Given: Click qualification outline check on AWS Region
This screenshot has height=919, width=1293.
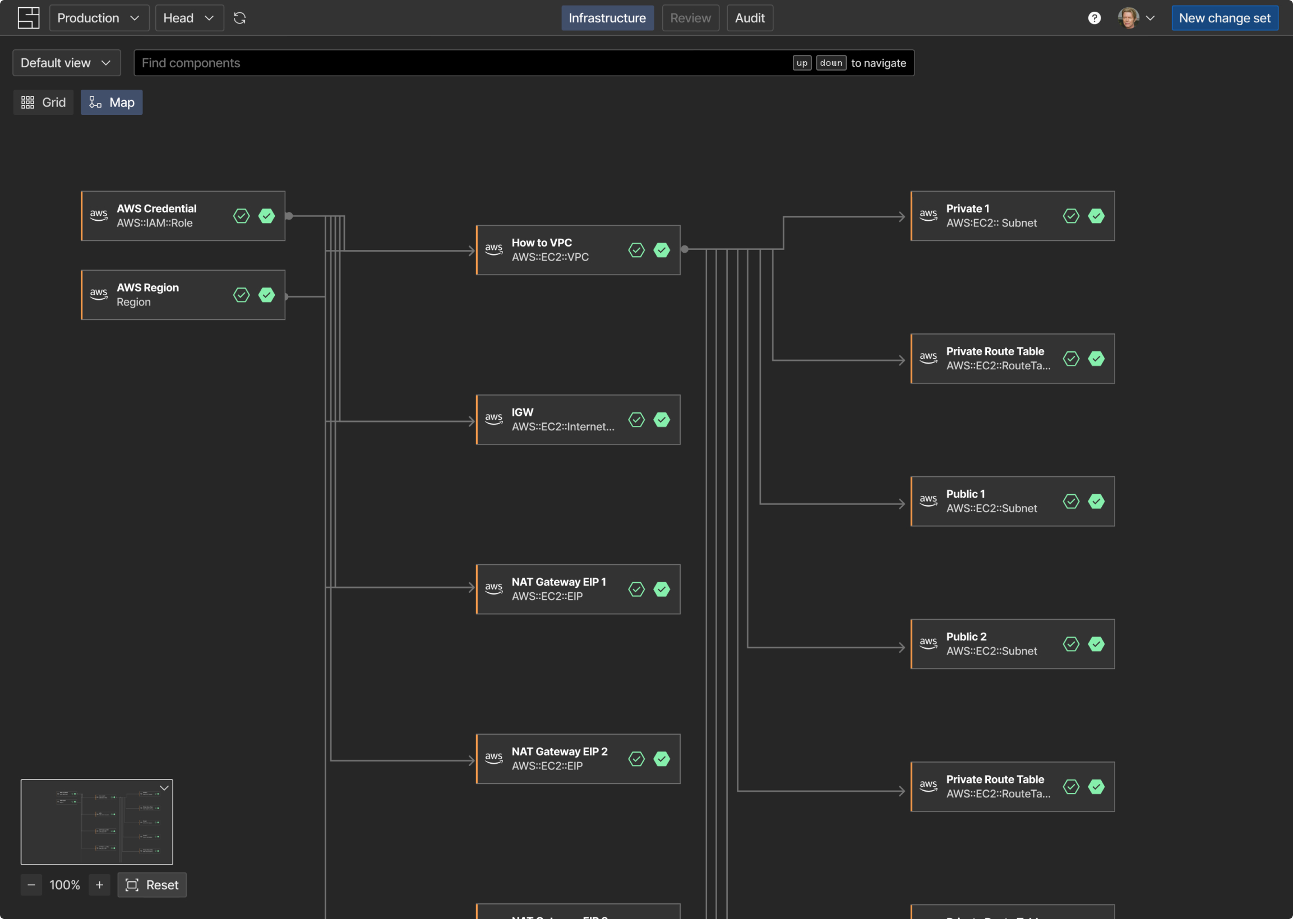Looking at the screenshot, I should tap(241, 295).
